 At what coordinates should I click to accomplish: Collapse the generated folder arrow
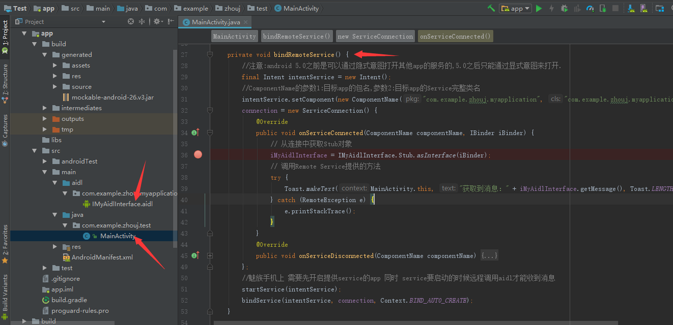pos(46,55)
